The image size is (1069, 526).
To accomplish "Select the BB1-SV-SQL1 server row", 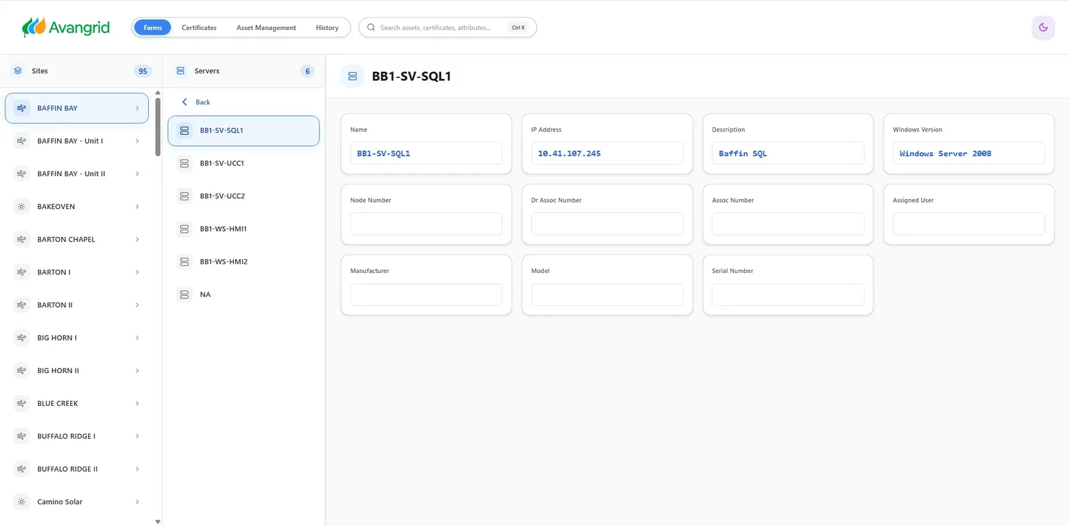I will tap(243, 131).
